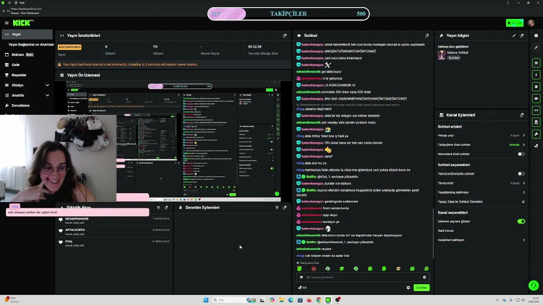Toggle Yalnızca Emotlarla sohbet switch
543x305 pixels.
[x=521, y=174]
